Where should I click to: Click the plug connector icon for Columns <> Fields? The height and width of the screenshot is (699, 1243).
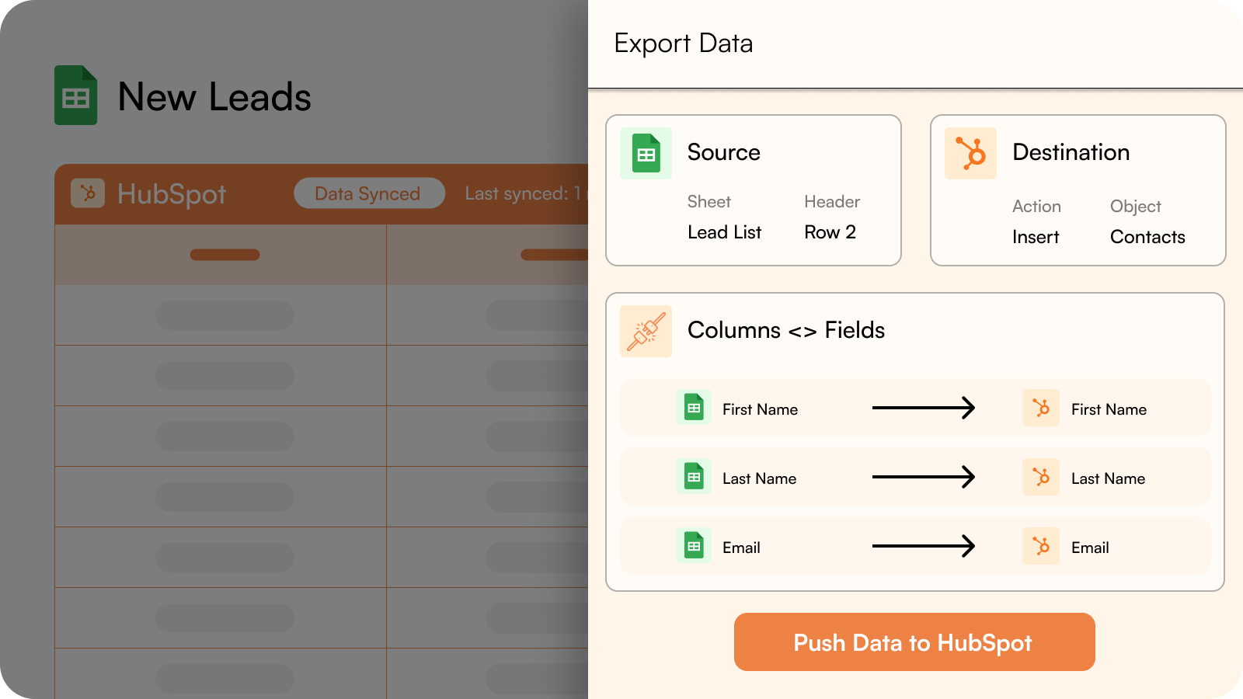[x=646, y=332]
